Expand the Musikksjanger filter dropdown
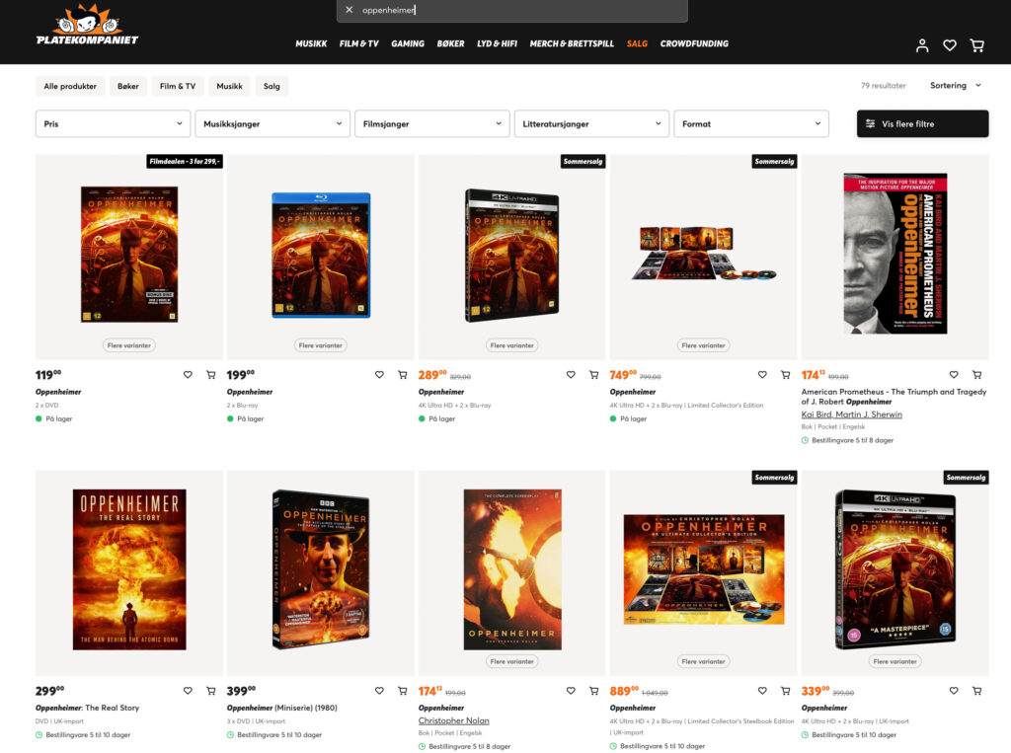 (x=272, y=123)
